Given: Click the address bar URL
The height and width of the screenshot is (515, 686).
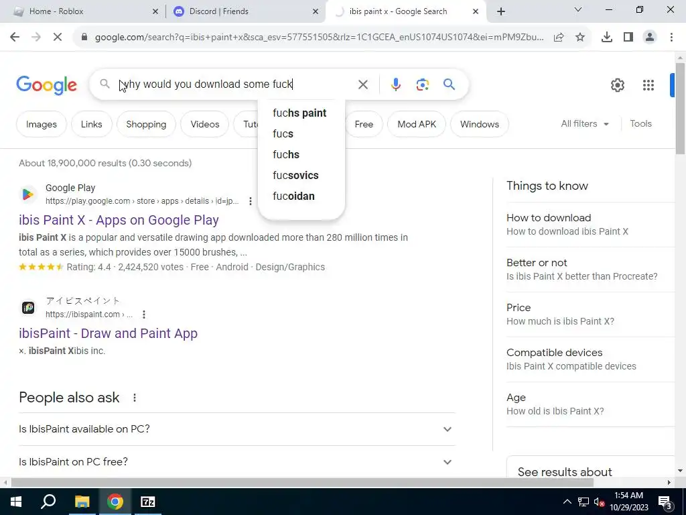Looking at the screenshot, I should (x=320, y=38).
